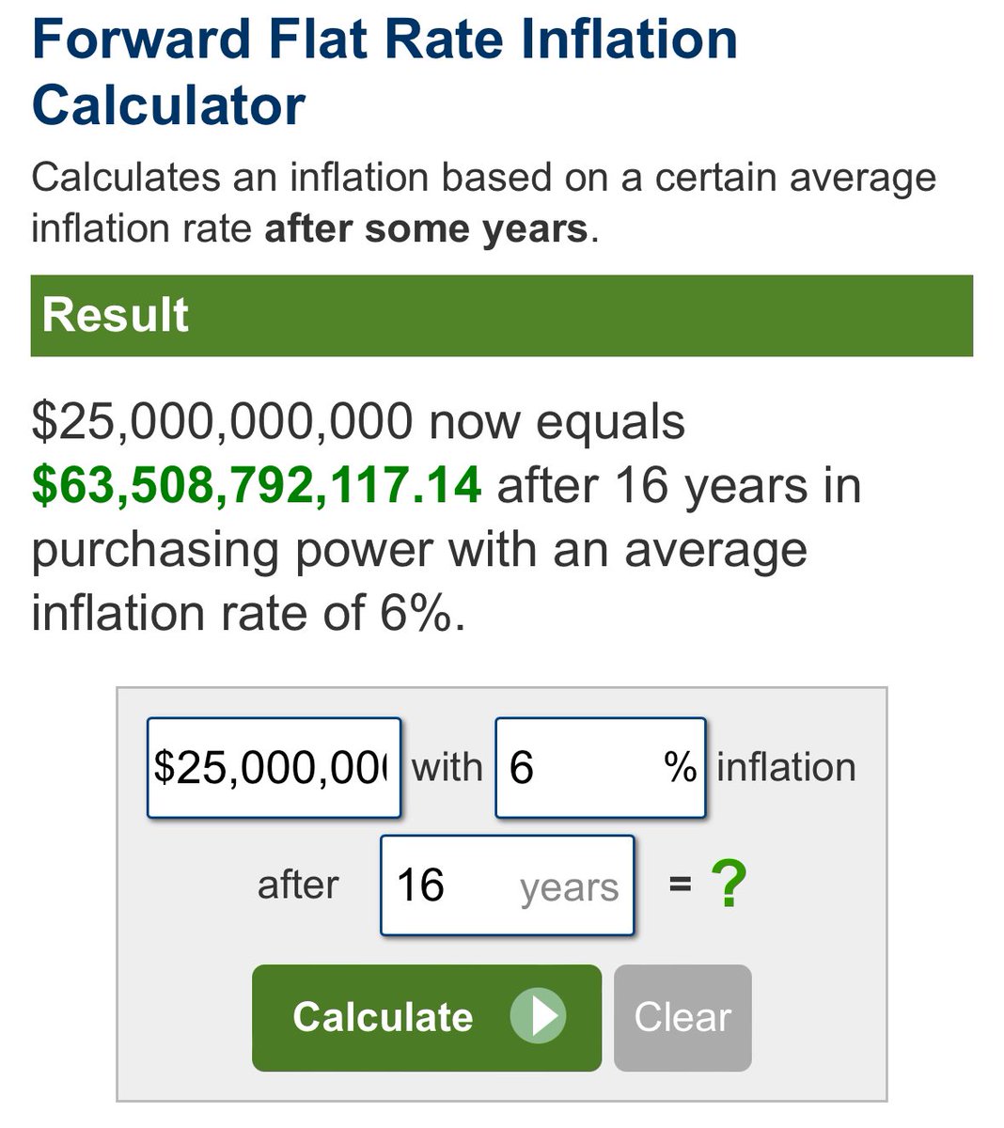Focus the $25,000,000 amount input field
This screenshot has width=1004, height=1128.
(x=274, y=767)
